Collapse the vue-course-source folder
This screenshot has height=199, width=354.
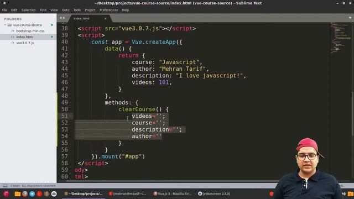coord(5,25)
